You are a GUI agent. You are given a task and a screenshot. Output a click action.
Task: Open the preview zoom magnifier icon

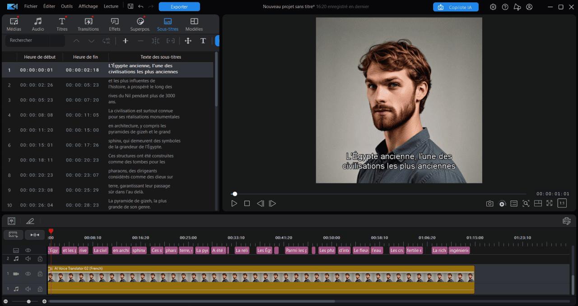click(526, 203)
